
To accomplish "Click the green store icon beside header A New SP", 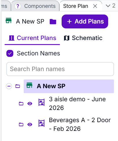I will 9,21.
